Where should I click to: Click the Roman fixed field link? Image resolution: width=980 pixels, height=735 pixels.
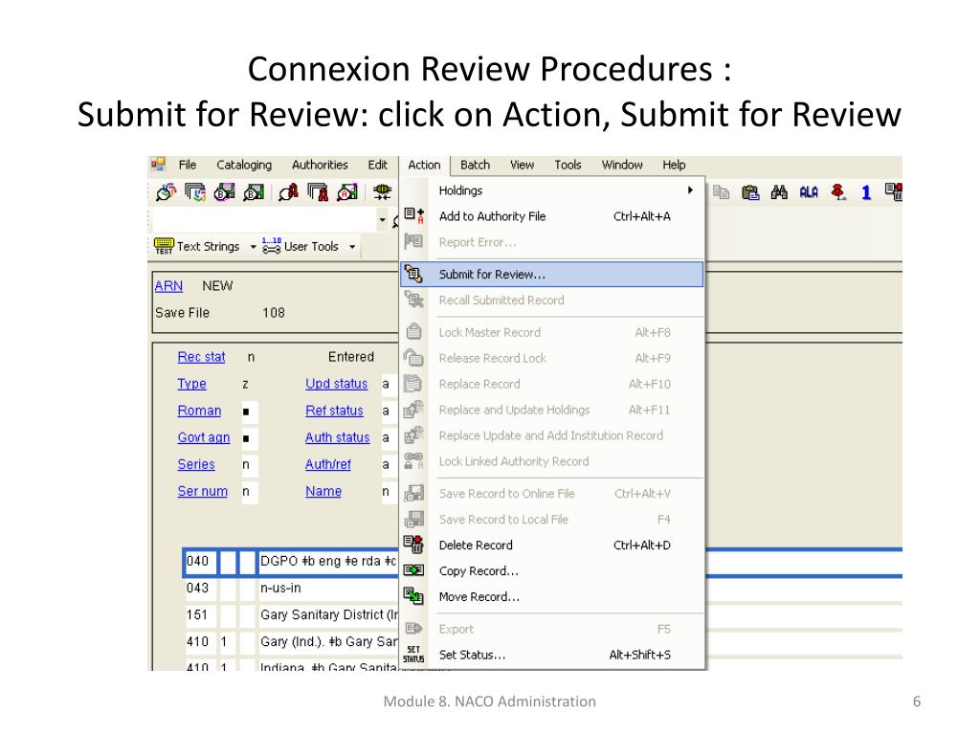(199, 411)
